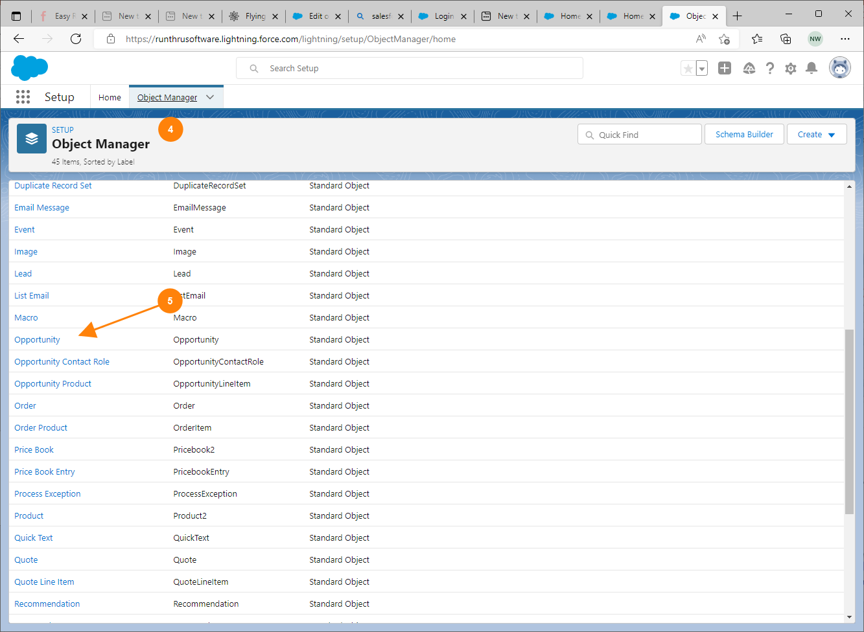Screen dimensions: 864x632
Task: Open the Create dropdown button
Action: coord(816,135)
